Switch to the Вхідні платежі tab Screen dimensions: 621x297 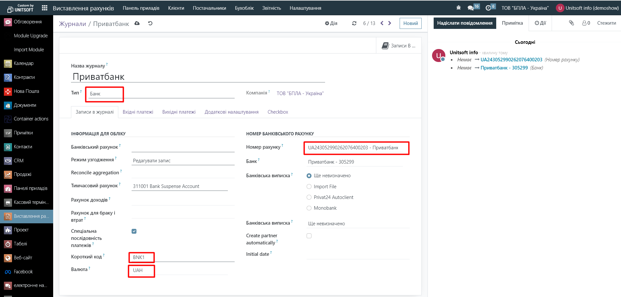point(138,112)
